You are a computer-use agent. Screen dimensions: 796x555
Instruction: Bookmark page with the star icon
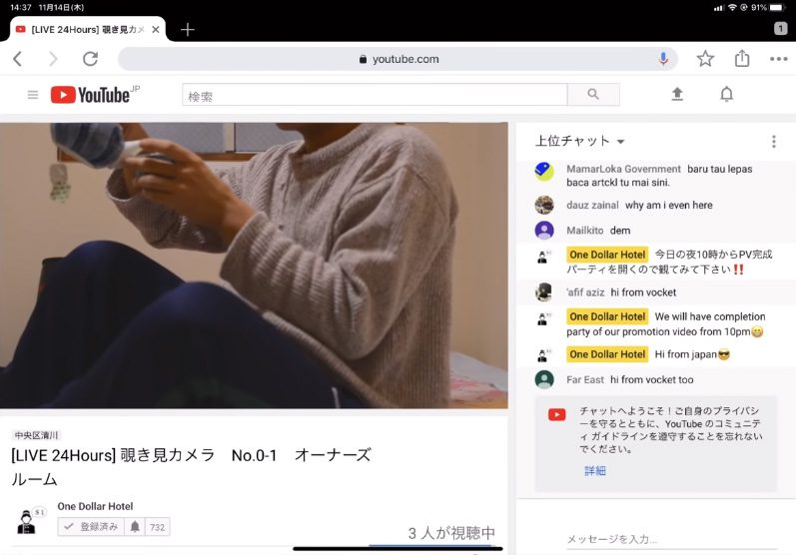pyautogui.click(x=705, y=59)
